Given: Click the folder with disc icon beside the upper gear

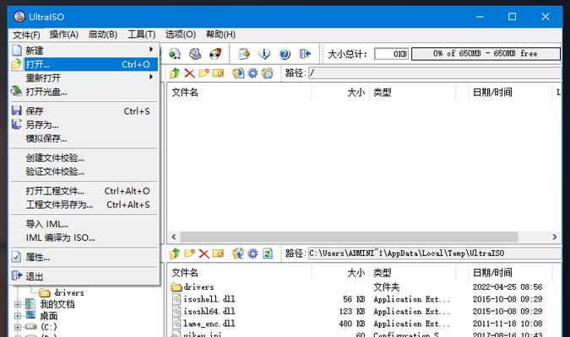Looking at the screenshot, I should (267, 73).
